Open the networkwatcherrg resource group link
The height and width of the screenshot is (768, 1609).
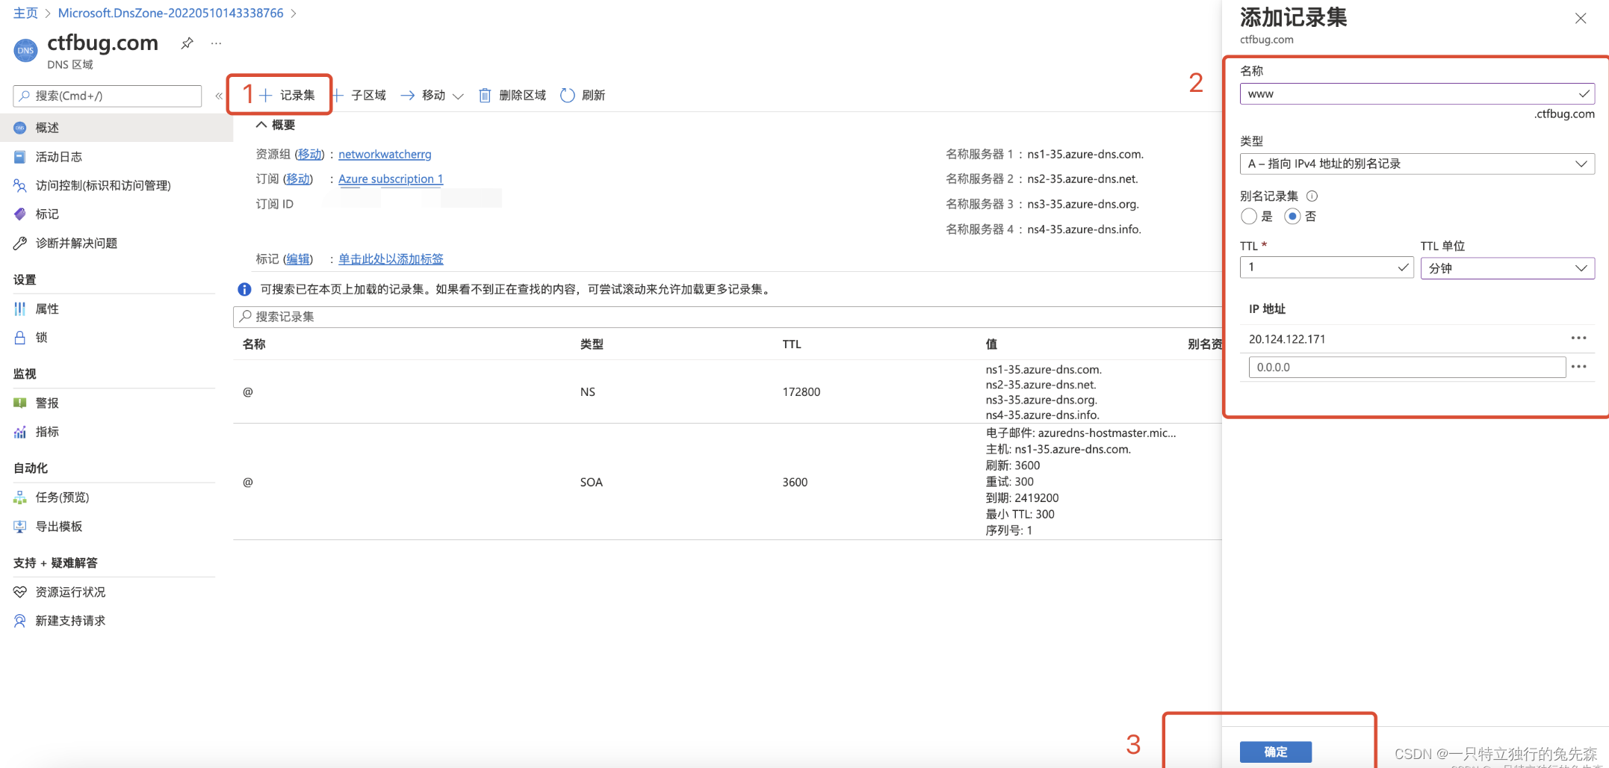pyautogui.click(x=385, y=154)
